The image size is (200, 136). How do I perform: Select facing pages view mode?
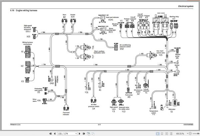pyautogui.click(x=167, y=134)
